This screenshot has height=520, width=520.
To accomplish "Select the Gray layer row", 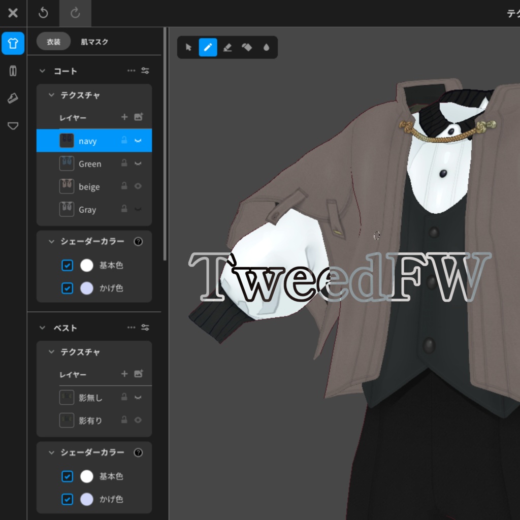I will (x=94, y=209).
